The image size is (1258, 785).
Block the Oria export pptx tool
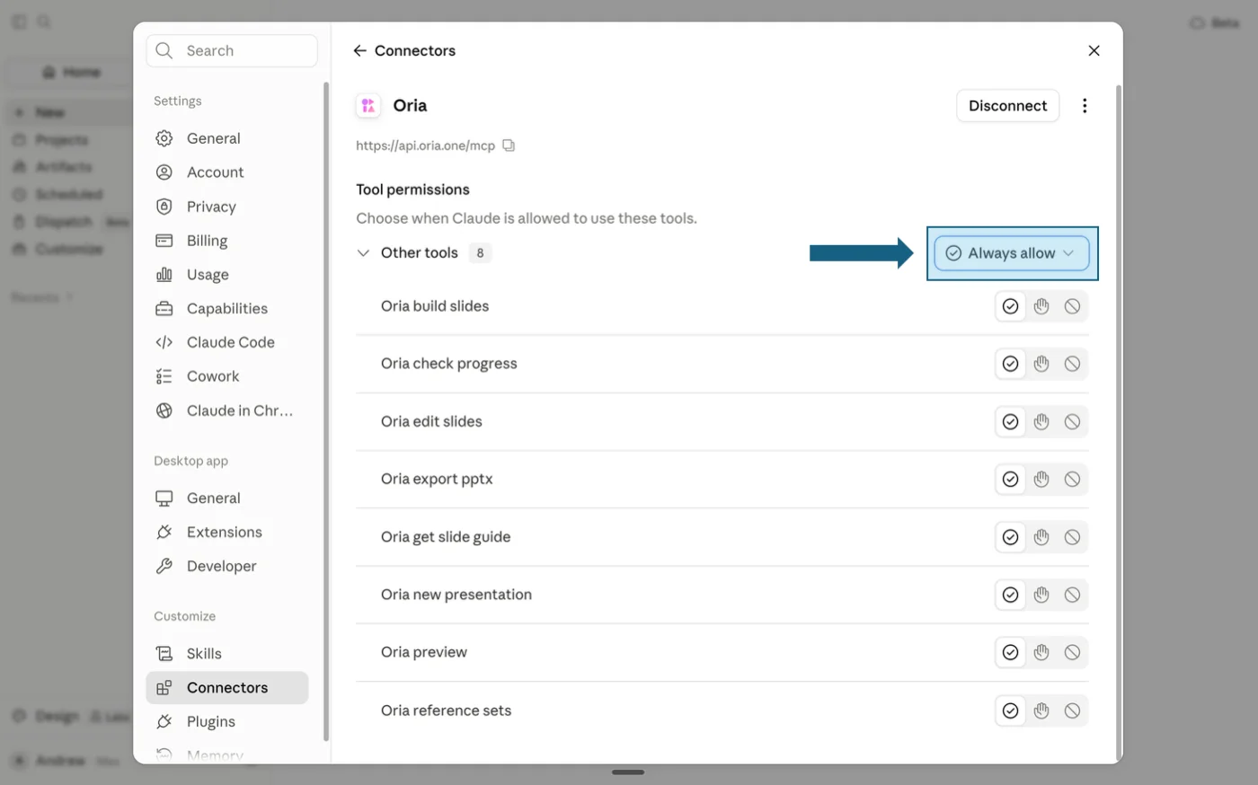click(1072, 480)
